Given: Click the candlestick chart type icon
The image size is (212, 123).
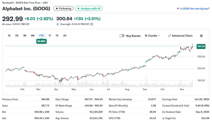Looking at the screenshot, I should pyautogui.click(x=146, y=36).
